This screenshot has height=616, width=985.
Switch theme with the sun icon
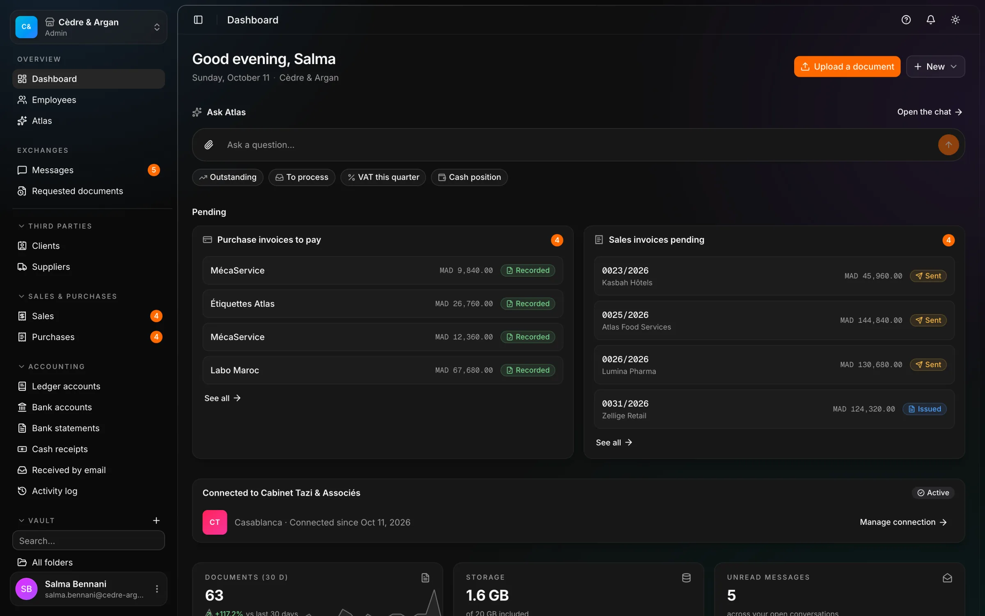[955, 20]
